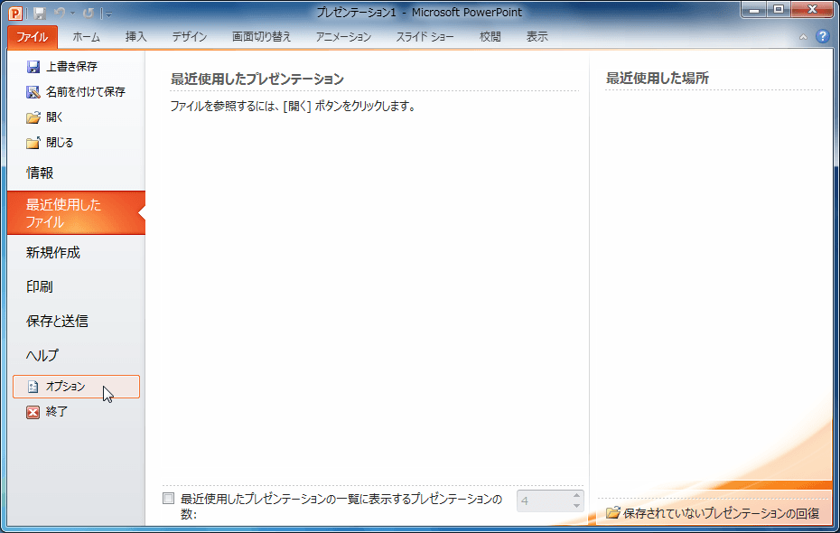The height and width of the screenshot is (533, 840).
Task: Decrease the presentation count with down arrow
Action: (577, 506)
